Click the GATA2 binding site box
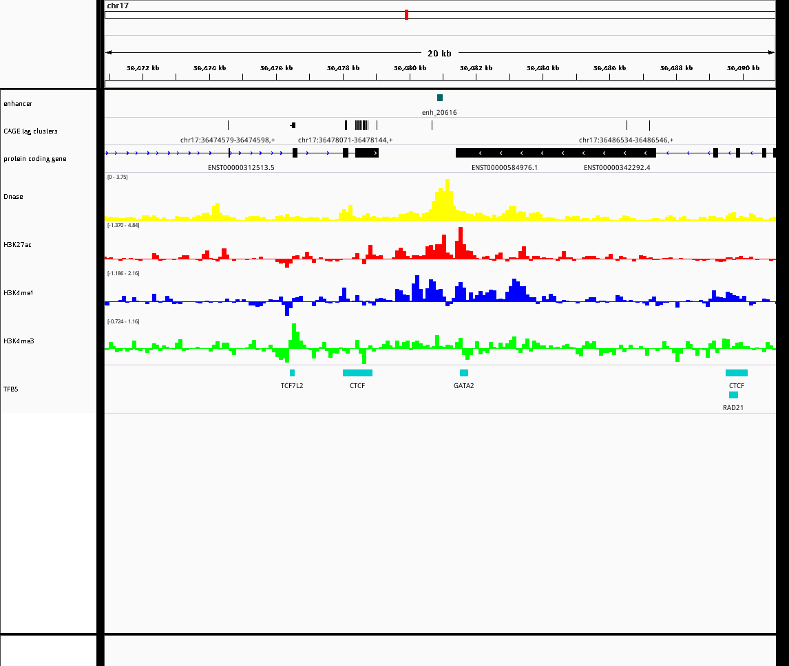The width and height of the screenshot is (789, 666). 464,373
